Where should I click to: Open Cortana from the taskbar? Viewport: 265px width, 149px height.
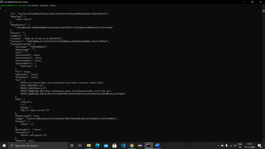72,145
